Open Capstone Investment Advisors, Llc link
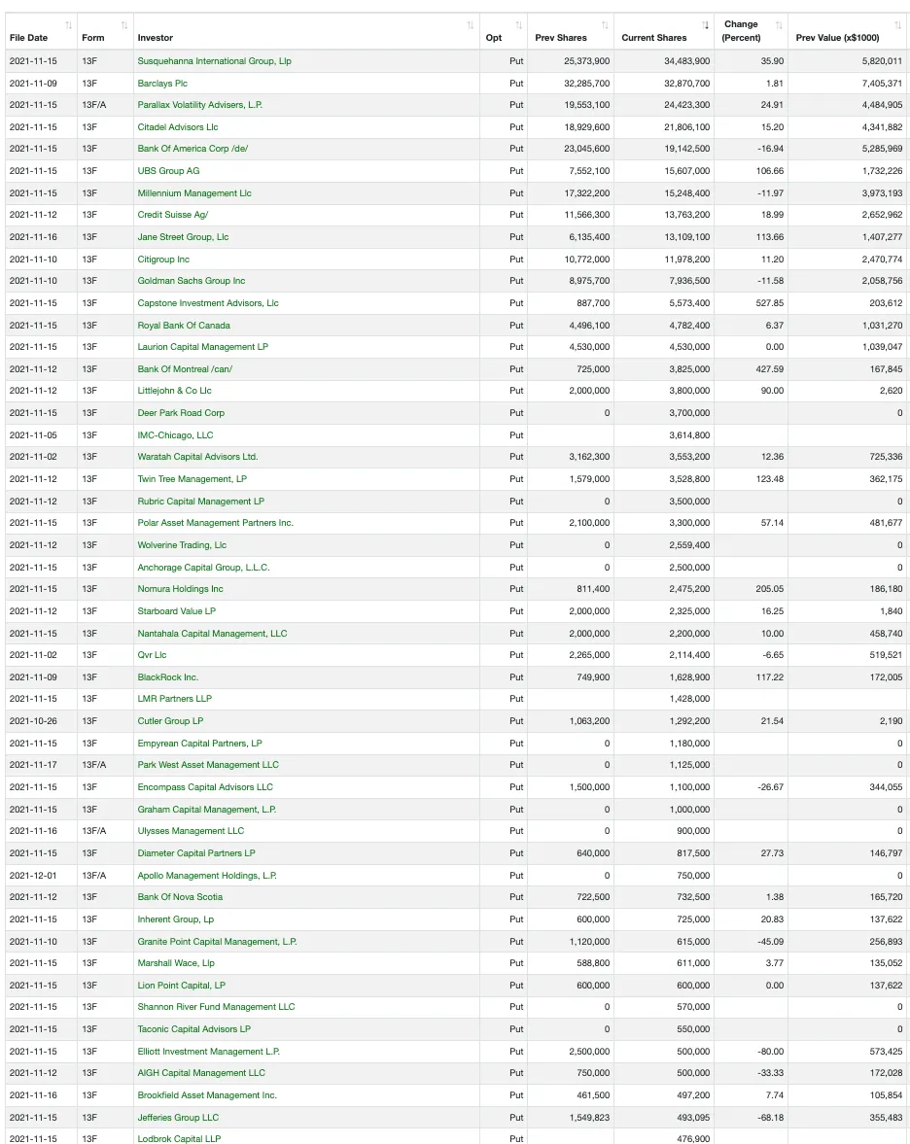Screen dimensions: 910x1144 [208, 303]
